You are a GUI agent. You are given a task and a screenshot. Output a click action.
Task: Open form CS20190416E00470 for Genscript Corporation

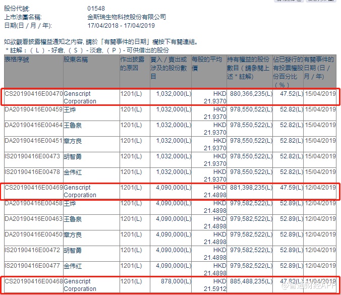(34, 93)
